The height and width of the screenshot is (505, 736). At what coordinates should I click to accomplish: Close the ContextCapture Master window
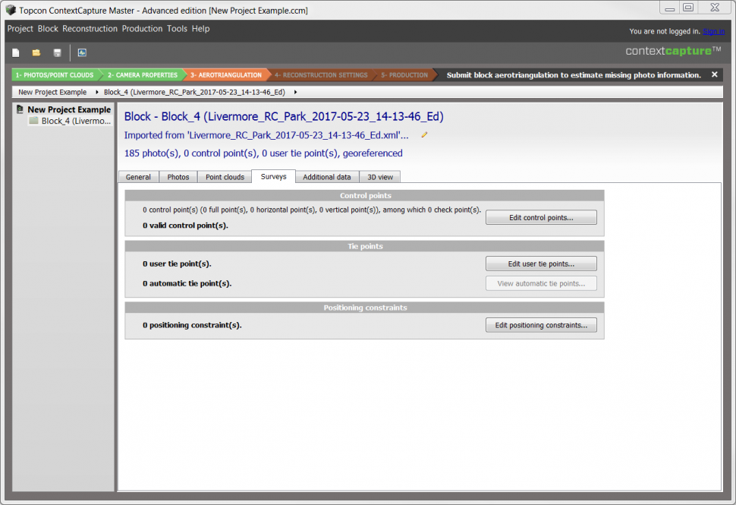coord(715,8)
